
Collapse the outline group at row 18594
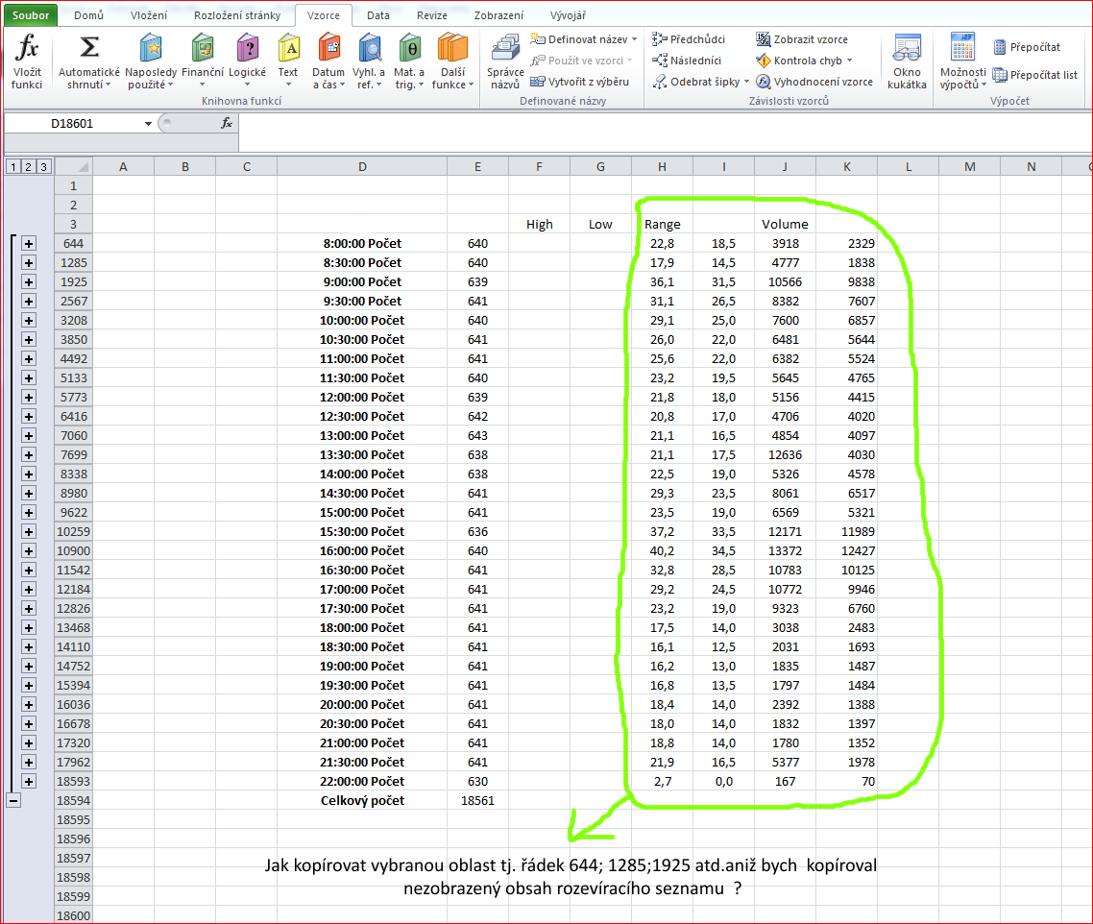pyautogui.click(x=13, y=801)
